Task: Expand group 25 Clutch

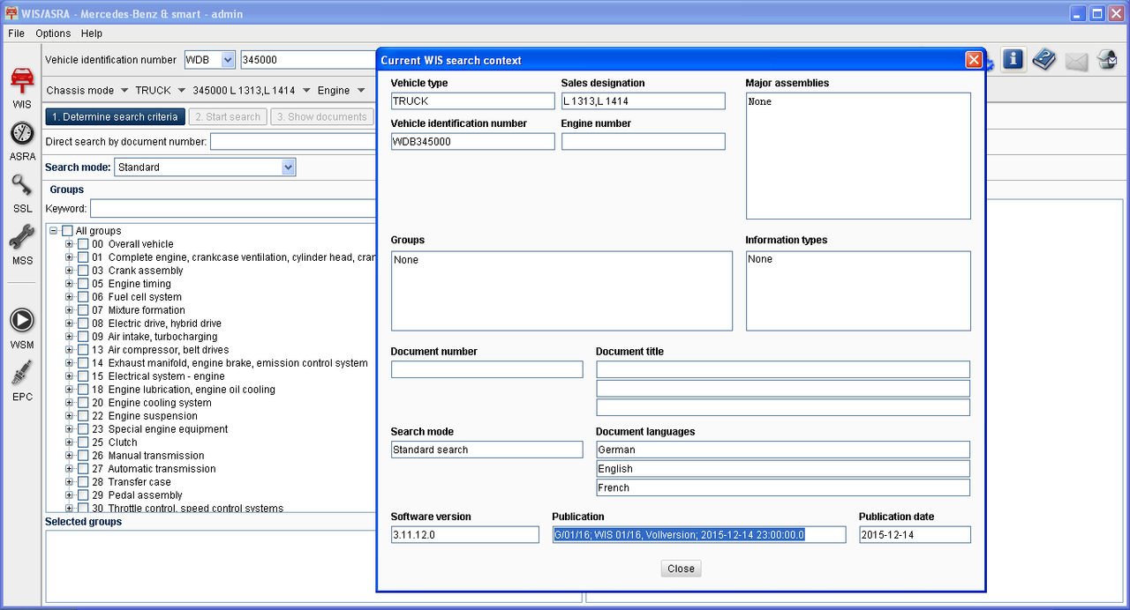Action: point(70,443)
